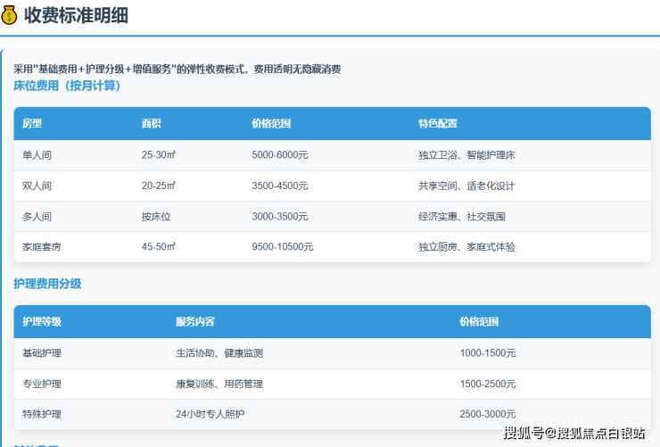Viewport: 660px width, 447px height.
Task: Select the 家庭套房 room type cell
Action: click(43, 246)
